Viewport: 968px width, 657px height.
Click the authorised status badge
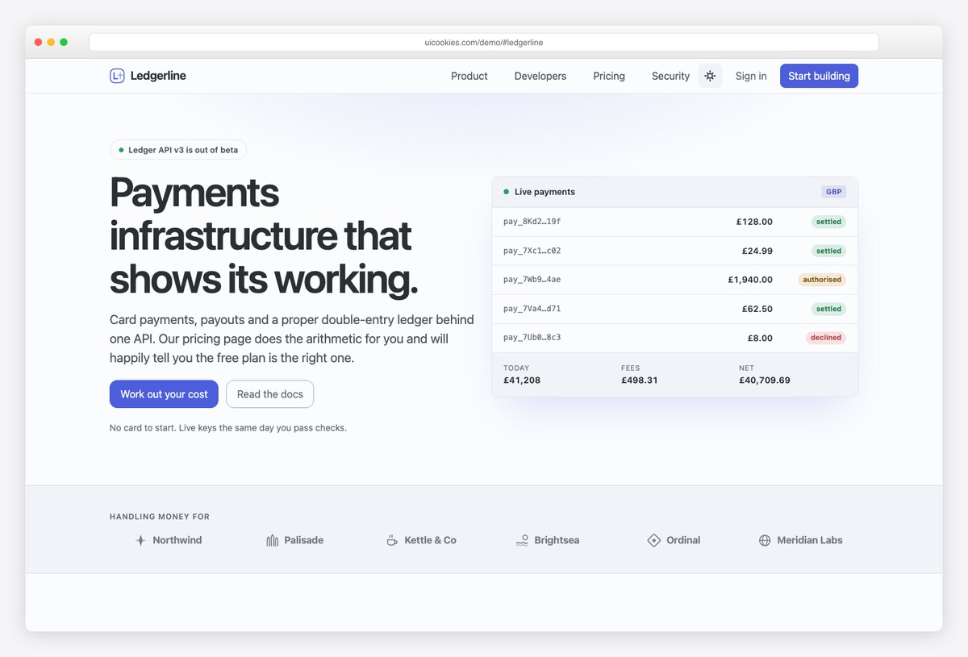[x=822, y=280]
